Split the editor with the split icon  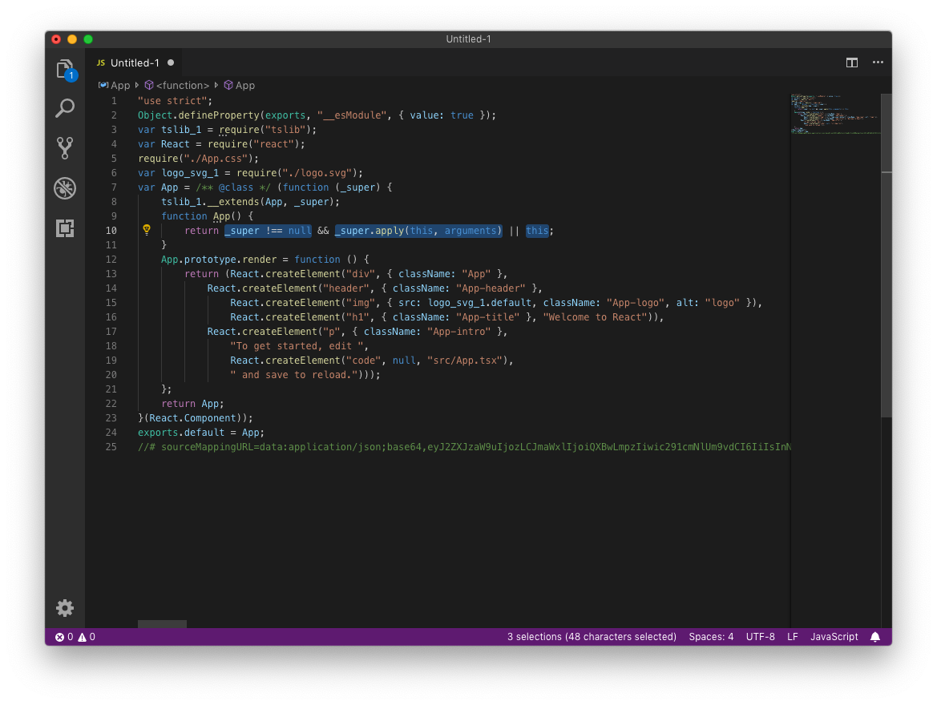[x=851, y=62]
